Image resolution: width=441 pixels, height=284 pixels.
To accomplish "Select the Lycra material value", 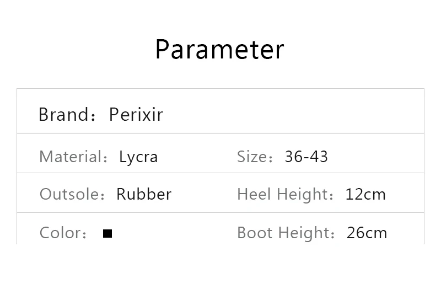I will pos(138,157).
